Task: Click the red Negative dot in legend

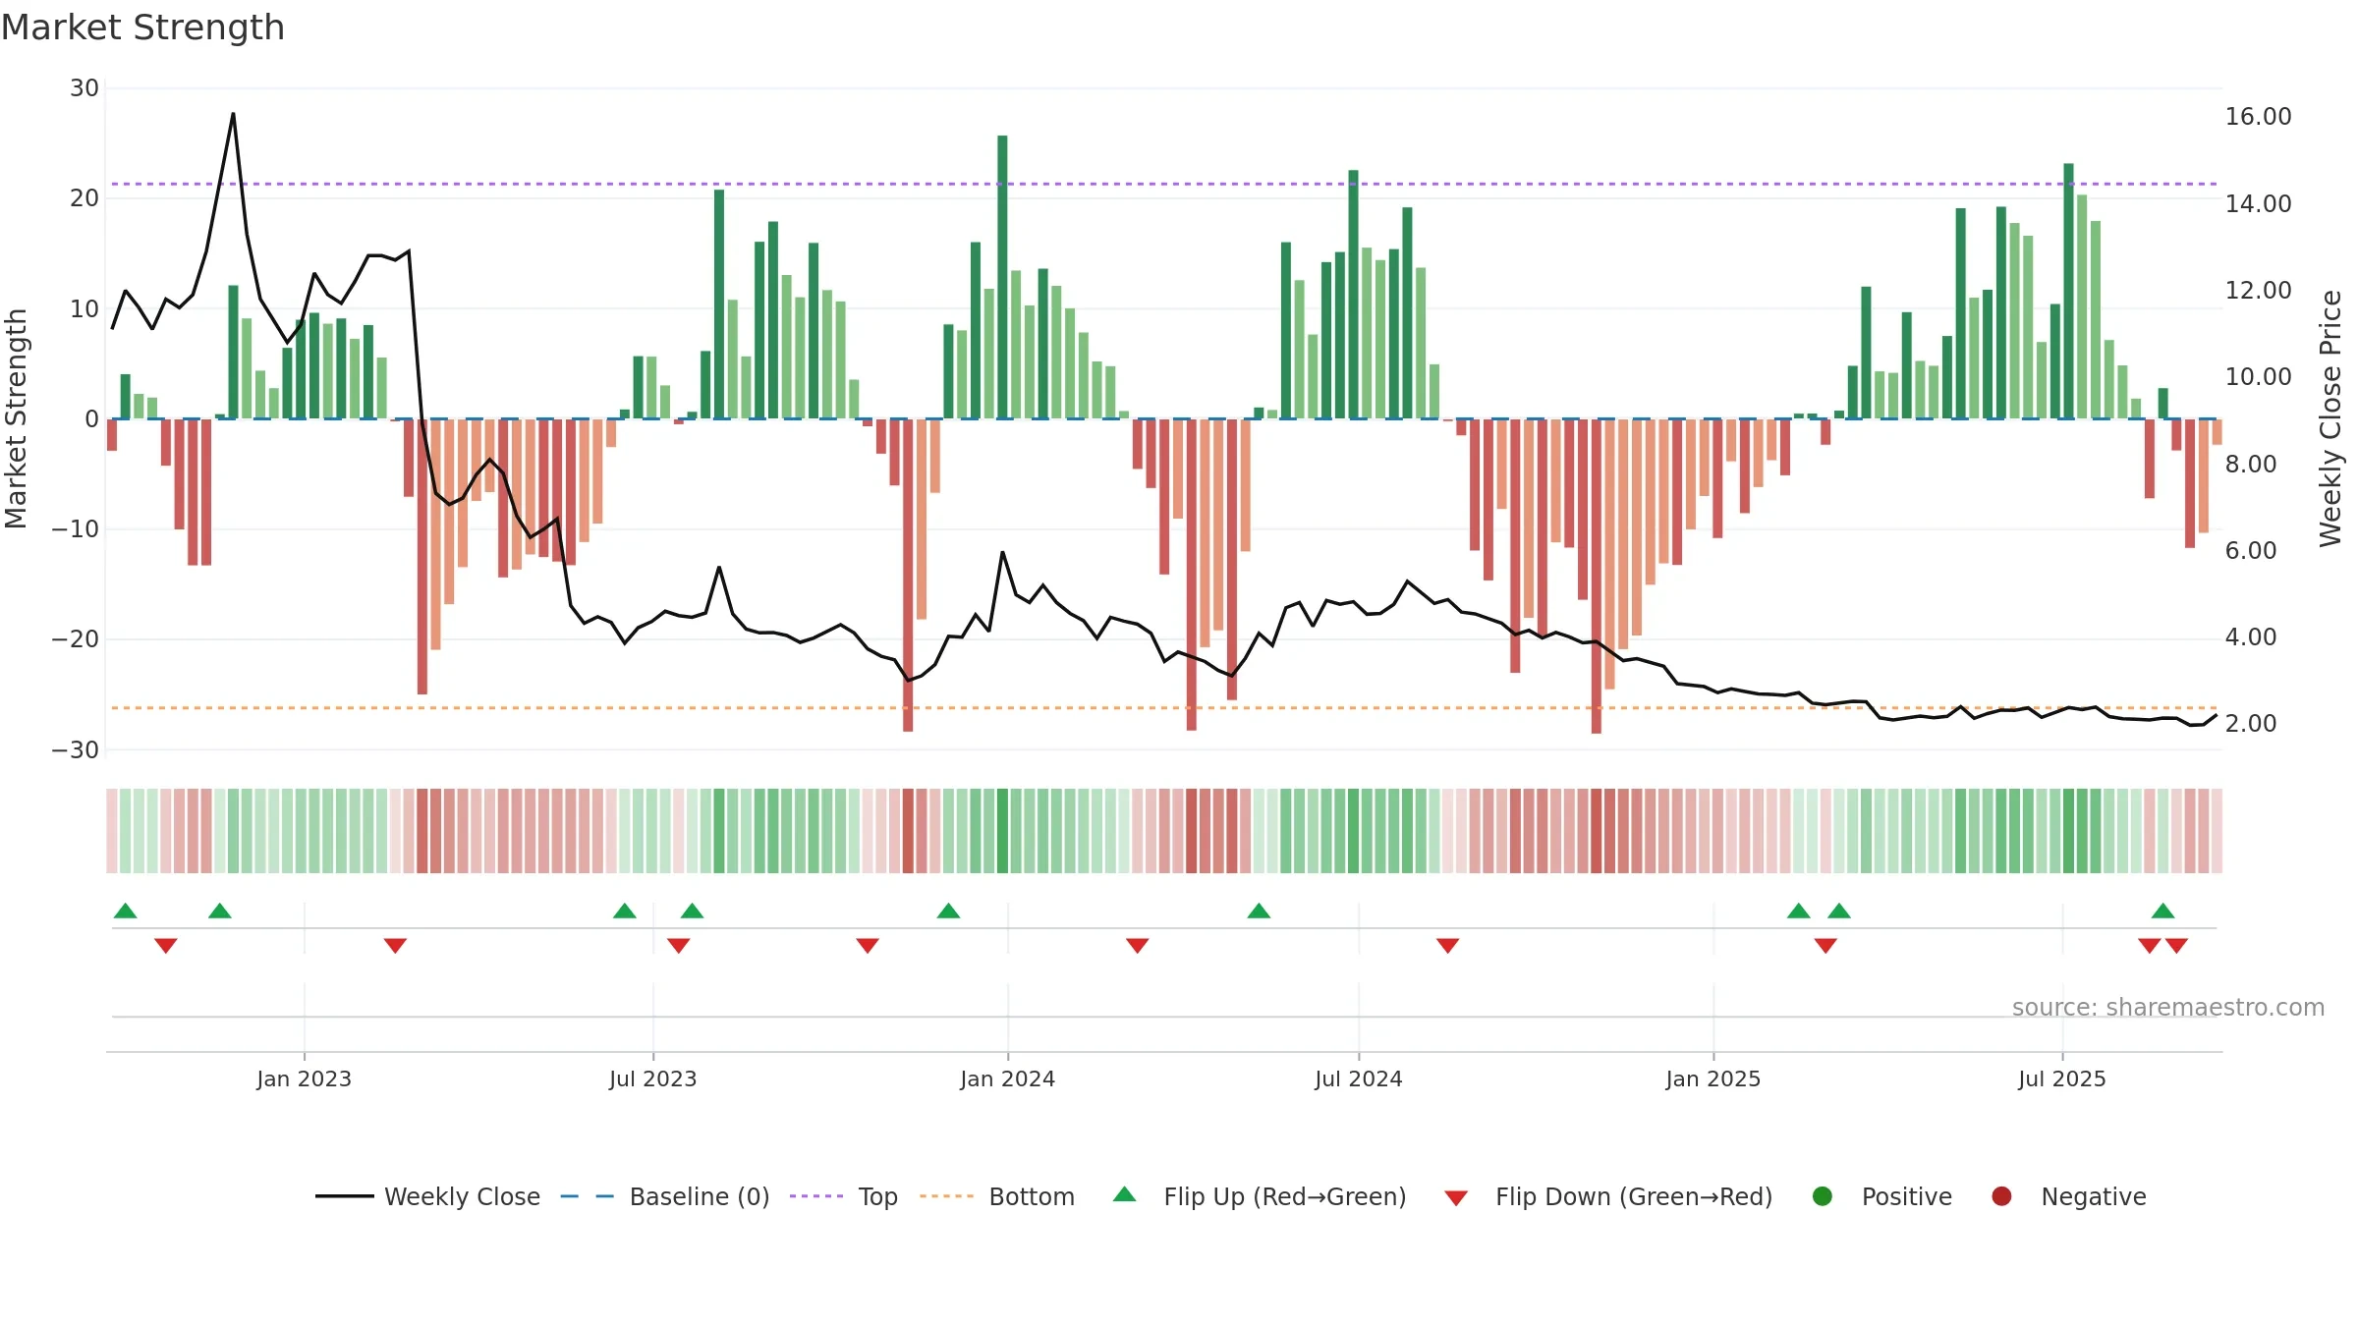Action: pyautogui.click(x=2001, y=1196)
